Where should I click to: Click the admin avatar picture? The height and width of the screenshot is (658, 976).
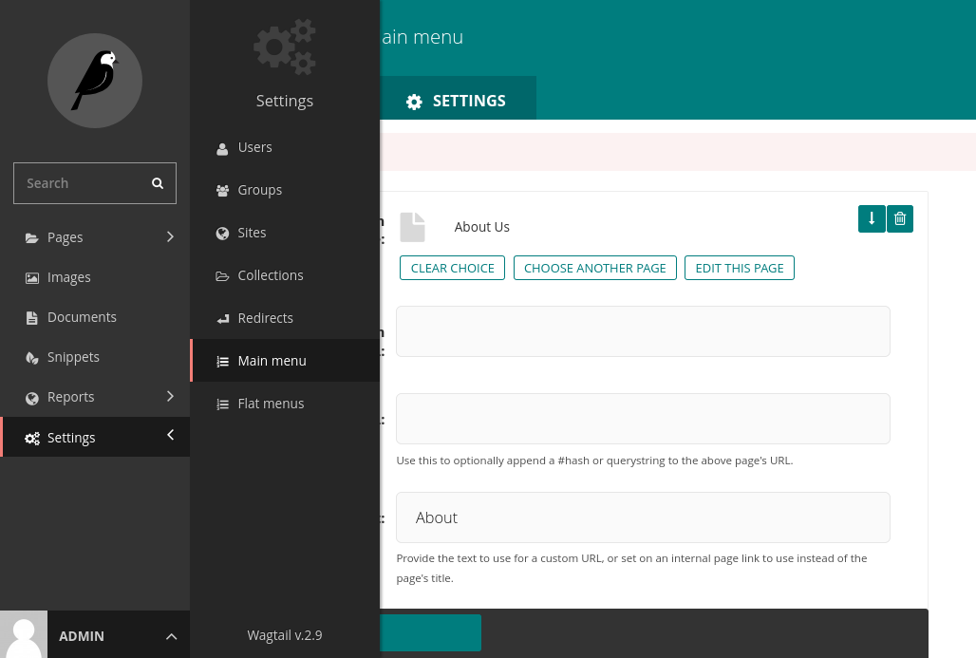[x=23, y=634]
